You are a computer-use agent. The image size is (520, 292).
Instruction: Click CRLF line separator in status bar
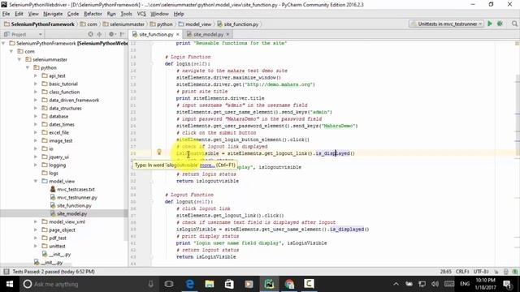pos(462,272)
